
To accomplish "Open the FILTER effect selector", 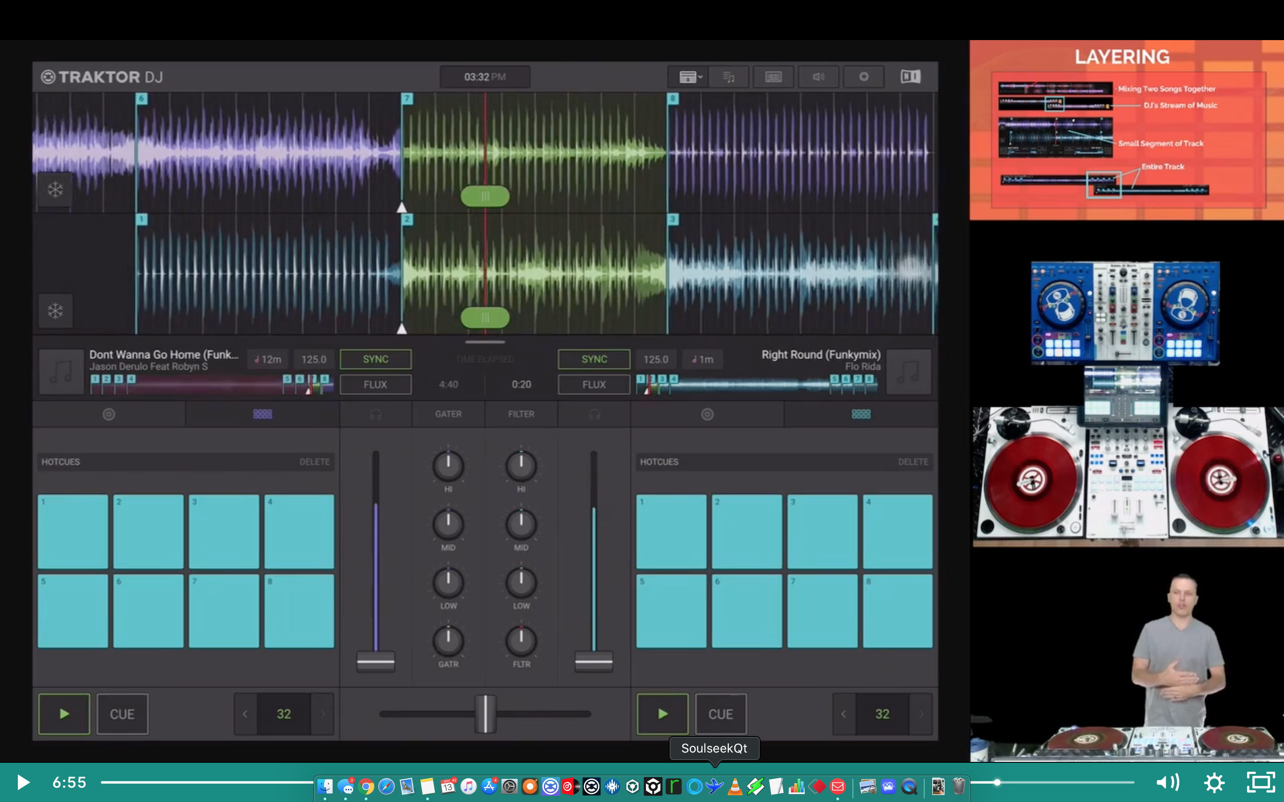I will (521, 414).
